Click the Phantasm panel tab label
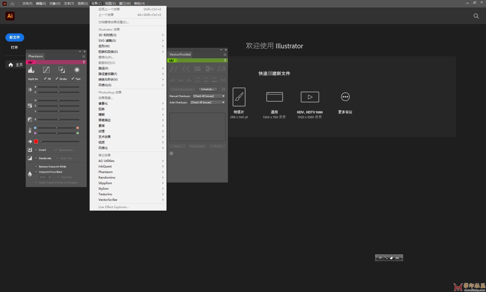 click(35, 56)
